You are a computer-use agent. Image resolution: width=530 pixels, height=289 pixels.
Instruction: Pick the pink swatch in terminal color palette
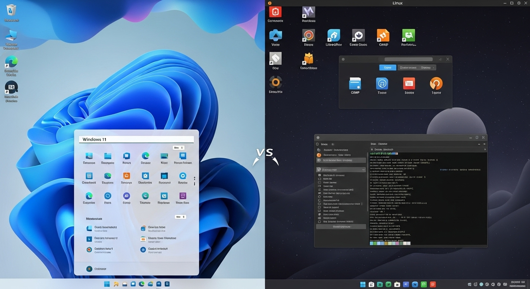[x=397, y=243]
